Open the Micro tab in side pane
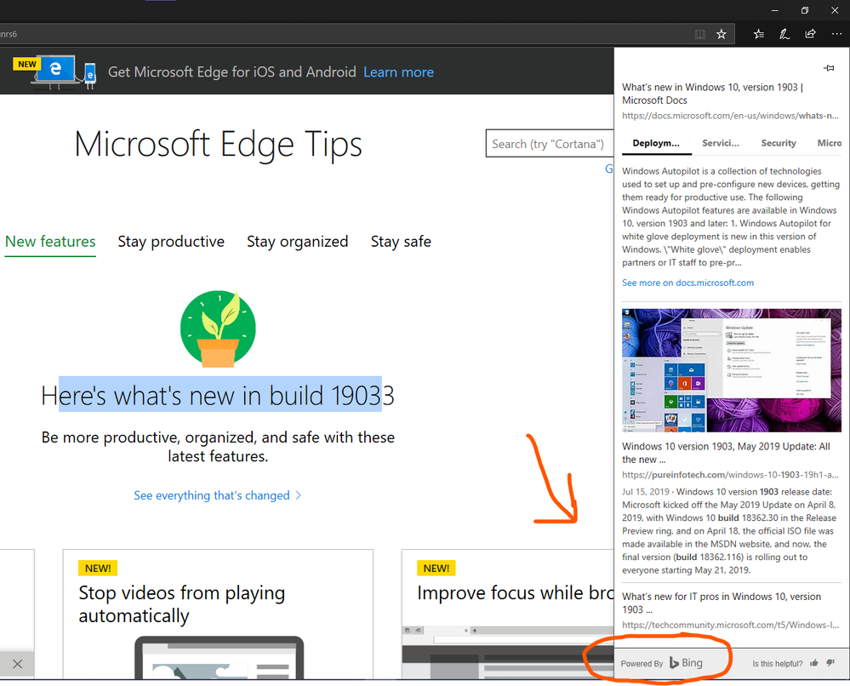The image size is (850, 686). [830, 143]
